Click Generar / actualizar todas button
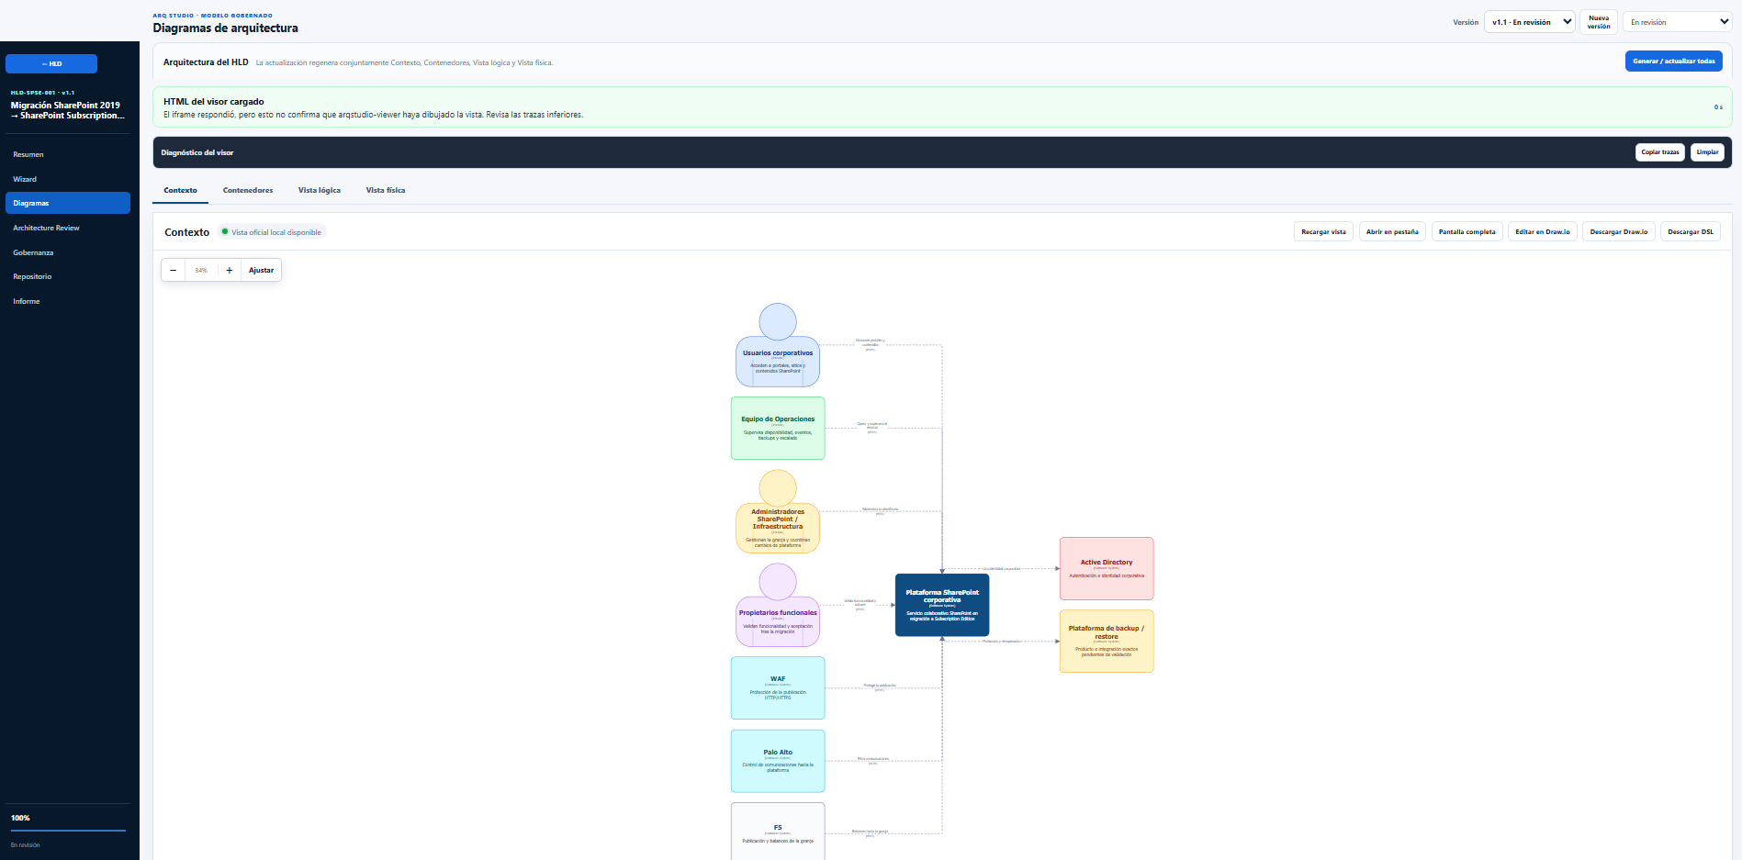 point(1673,61)
